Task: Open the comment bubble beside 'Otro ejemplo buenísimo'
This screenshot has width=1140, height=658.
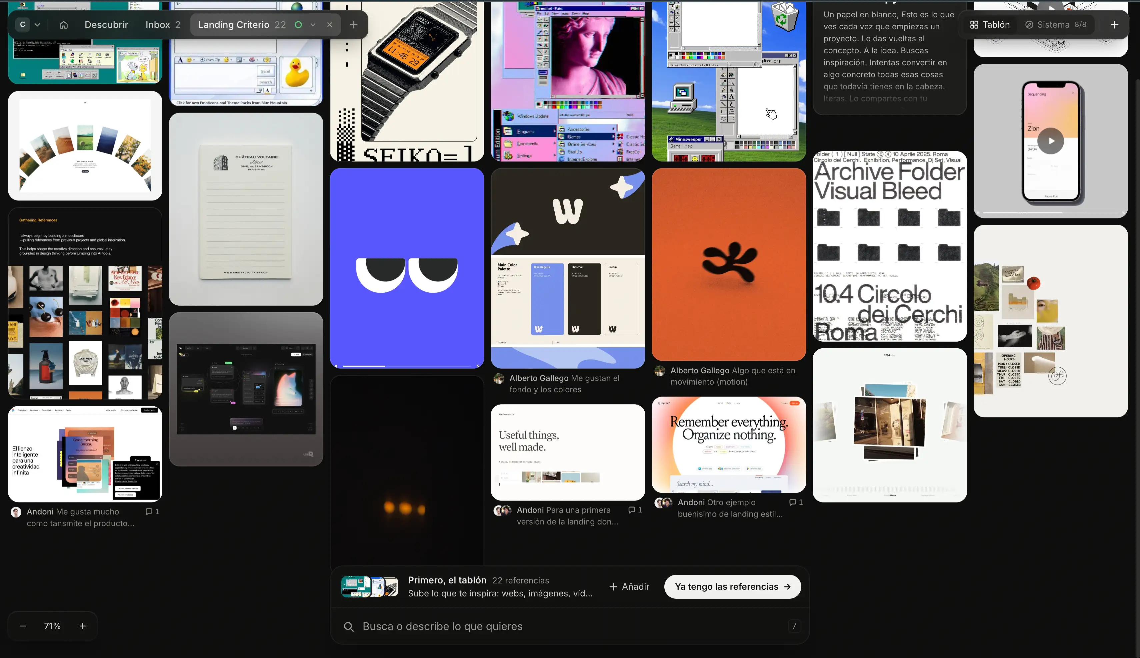Action: pos(796,502)
